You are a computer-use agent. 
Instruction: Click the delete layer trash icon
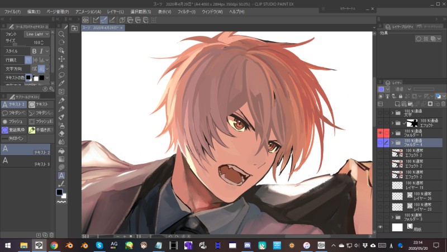point(443,104)
